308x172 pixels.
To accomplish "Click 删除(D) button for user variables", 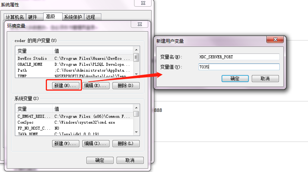I will (126, 85).
